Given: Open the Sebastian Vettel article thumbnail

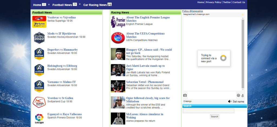Looking at the screenshot, I should coord(118,86).
